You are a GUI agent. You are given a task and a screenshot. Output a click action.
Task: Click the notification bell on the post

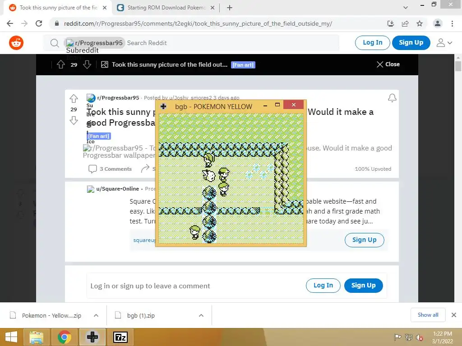(392, 98)
